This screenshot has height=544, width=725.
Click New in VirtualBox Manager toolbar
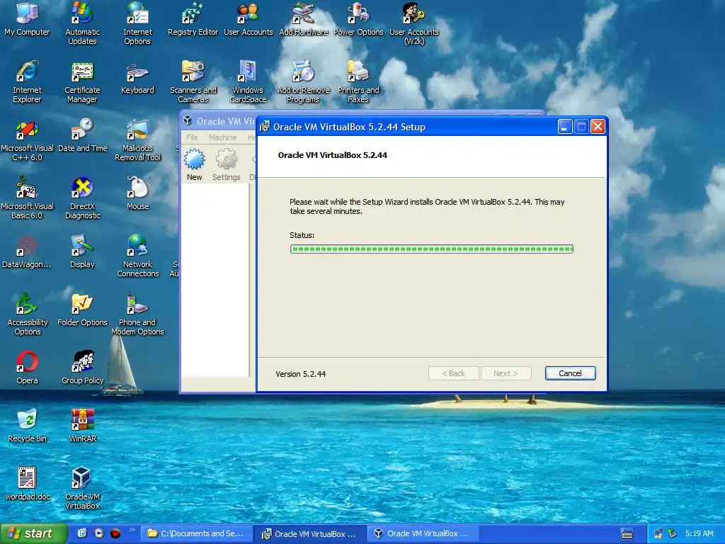click(194, 164)
